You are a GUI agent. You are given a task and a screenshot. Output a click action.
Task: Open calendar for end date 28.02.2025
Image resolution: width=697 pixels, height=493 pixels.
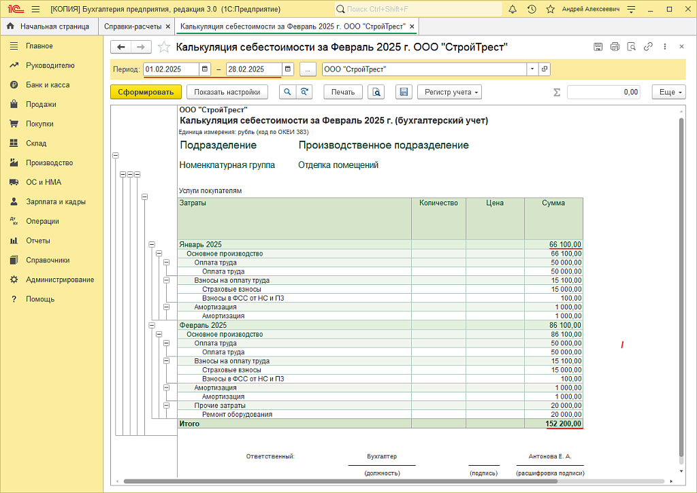(288, 69)
